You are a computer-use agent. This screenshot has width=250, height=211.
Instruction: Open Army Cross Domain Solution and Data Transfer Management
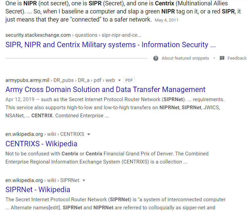[x=105, y=89]
